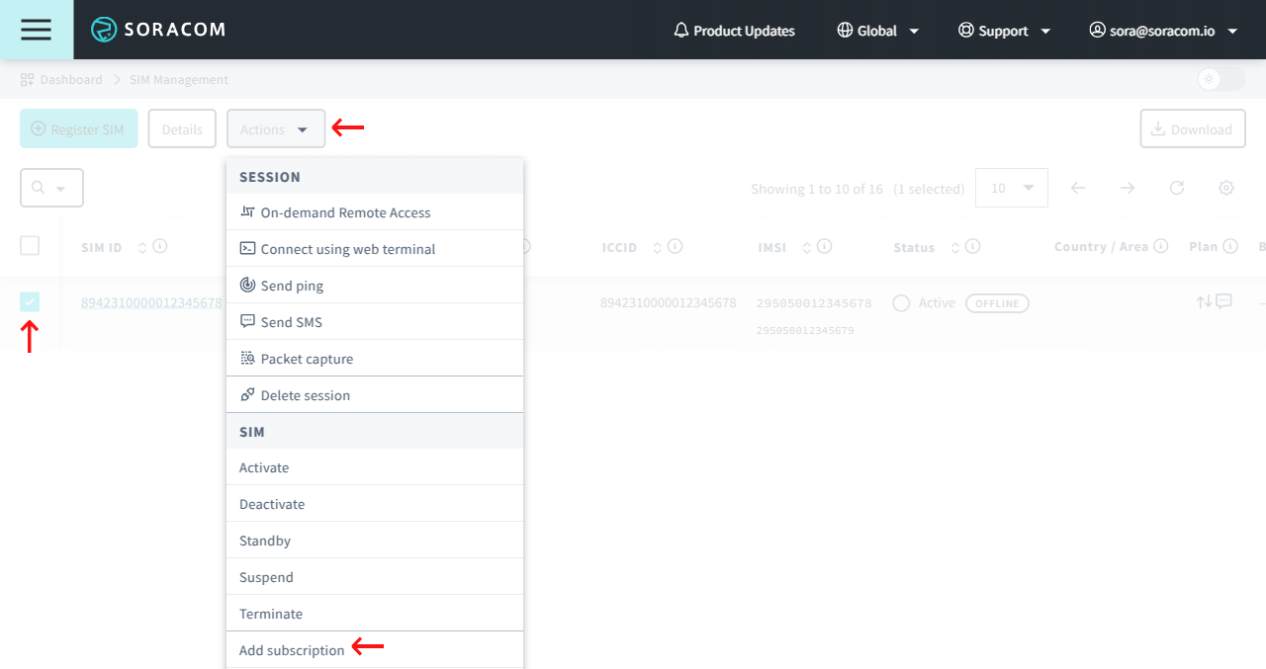
Task: Go to next page arrow
Action: coord(1128,188)
